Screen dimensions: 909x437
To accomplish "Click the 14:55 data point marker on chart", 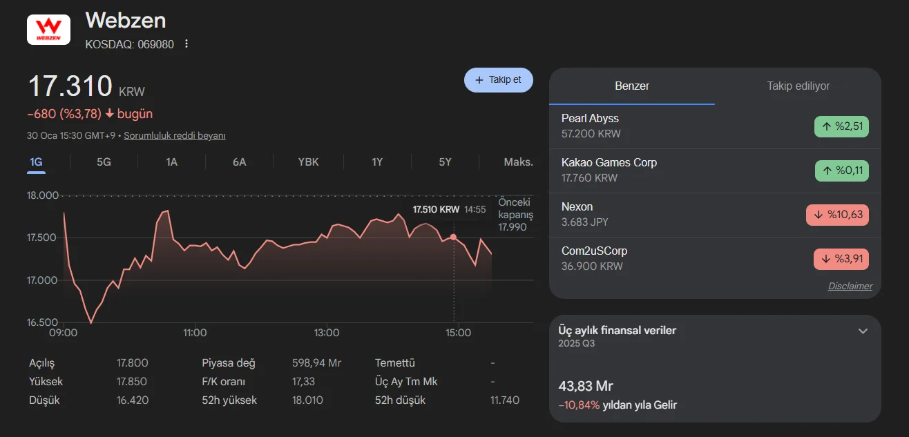I will point(454,237).
